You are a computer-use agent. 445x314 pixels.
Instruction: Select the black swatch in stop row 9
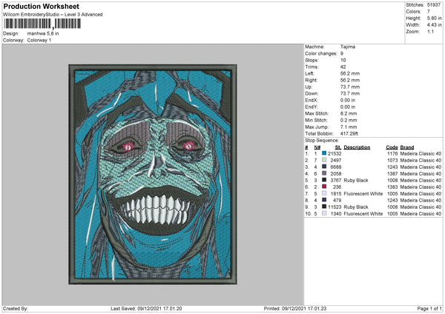pyautogui.click(x=324, y=207)
